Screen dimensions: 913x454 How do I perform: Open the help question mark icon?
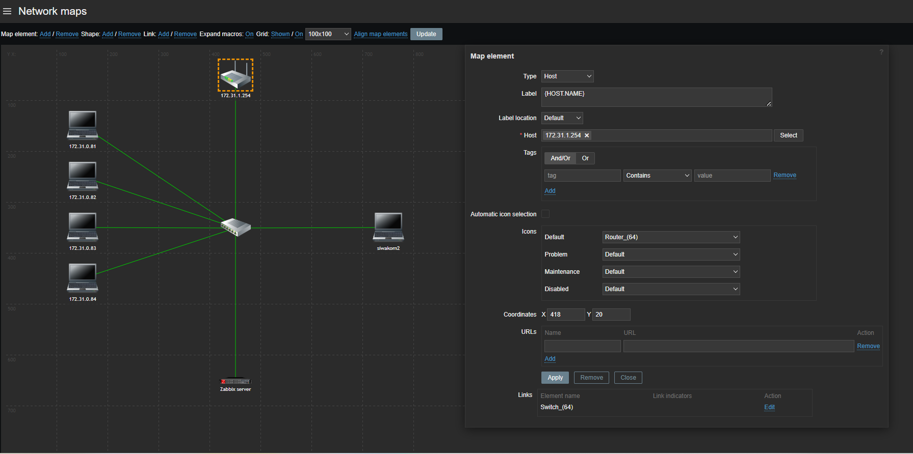881,52
